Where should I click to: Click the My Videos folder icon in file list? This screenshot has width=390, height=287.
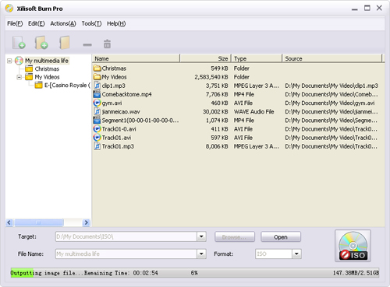click(x=97, y=77)
